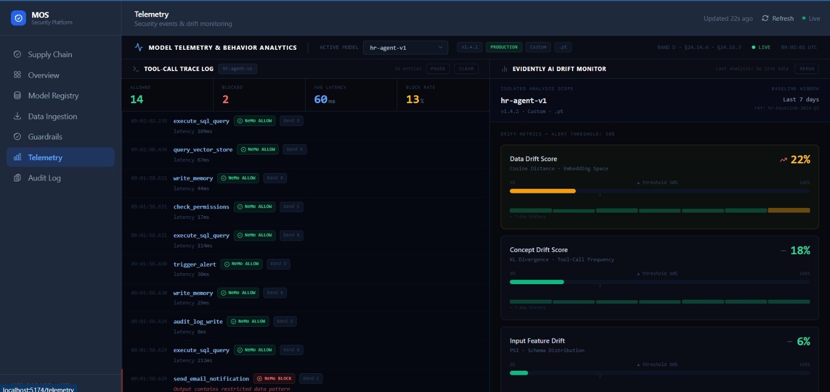Click the Audit Log clipboard icon
Viewport: 830px width, 392px height.
(17, 178)
